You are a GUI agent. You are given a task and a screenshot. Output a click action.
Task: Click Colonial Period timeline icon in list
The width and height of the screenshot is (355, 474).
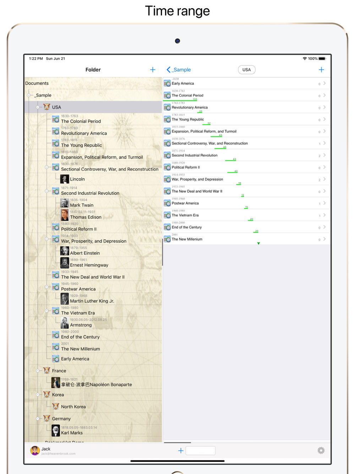(167, 95)
